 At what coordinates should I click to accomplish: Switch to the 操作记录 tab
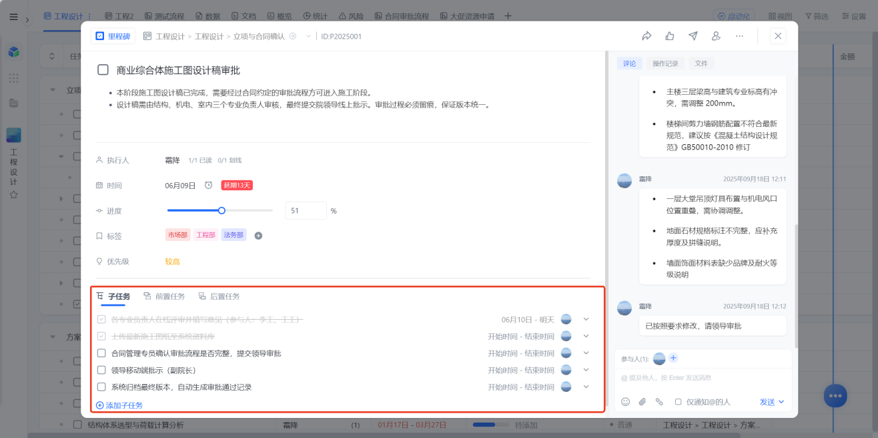[x=665, y=63]
